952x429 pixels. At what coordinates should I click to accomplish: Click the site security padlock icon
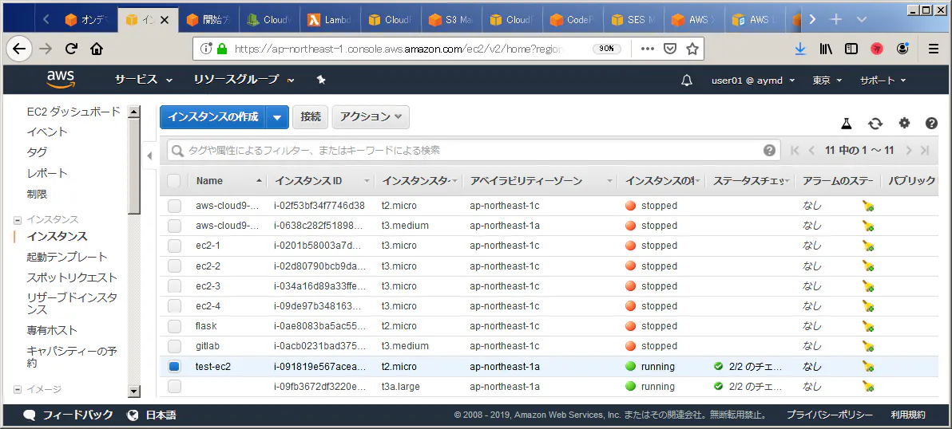click(x=222, y=49)
